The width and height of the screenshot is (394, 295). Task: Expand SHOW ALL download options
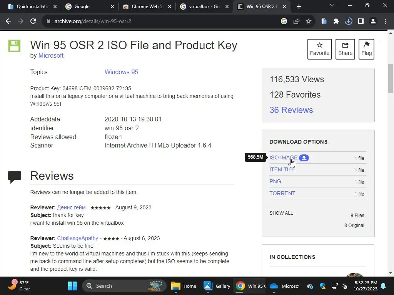click(281, 213)
